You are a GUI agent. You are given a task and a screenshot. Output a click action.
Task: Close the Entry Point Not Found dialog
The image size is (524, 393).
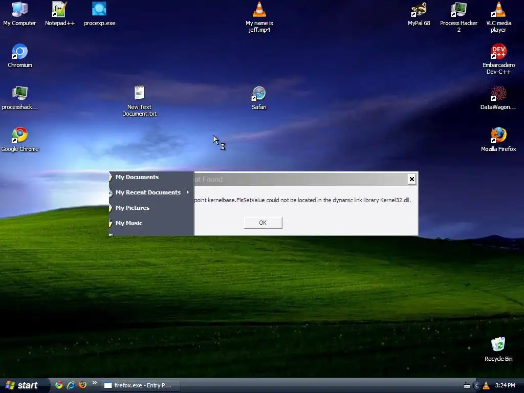pos(412,179)
